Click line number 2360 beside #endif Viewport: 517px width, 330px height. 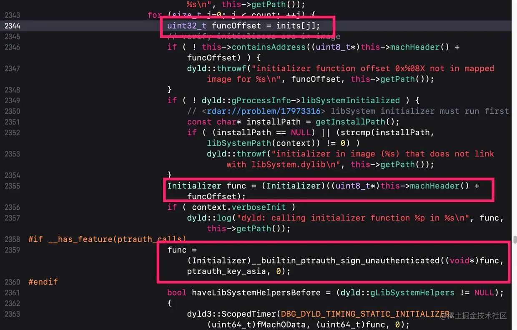coord(12,282)
